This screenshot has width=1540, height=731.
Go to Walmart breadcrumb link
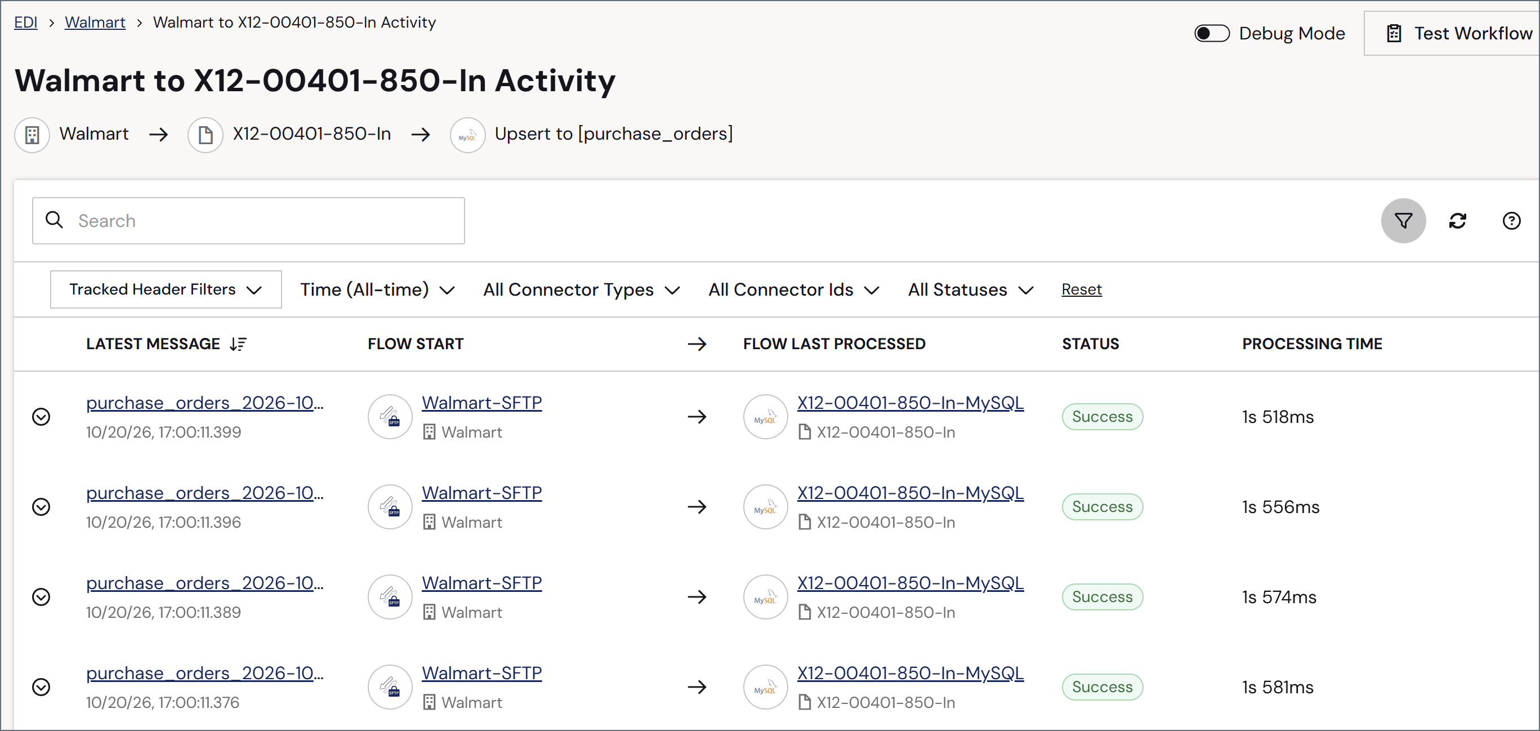[x=95, y=22]
